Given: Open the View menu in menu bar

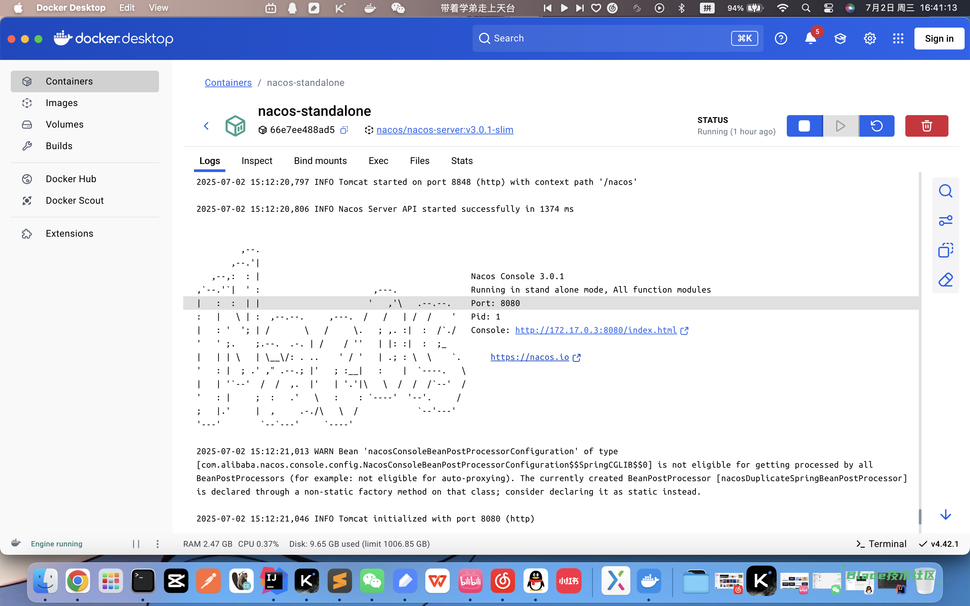Looking at the screenshot, I should coord(158,8).
